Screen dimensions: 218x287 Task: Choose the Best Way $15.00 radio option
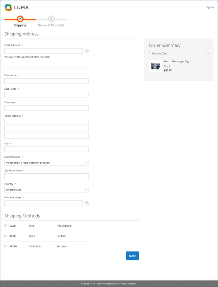click(6, 246)
